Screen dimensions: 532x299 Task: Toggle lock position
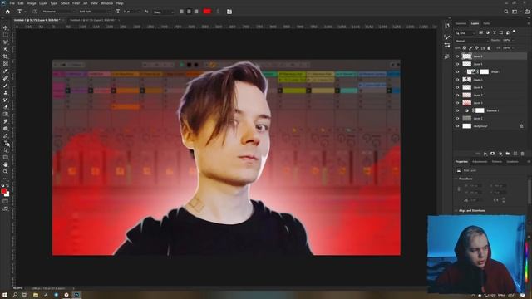[476, 48]
